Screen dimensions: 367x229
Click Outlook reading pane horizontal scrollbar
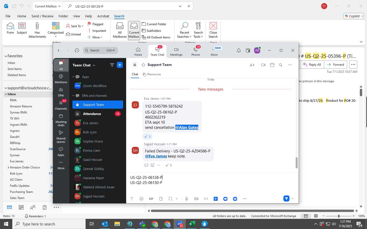coord(252,211)
